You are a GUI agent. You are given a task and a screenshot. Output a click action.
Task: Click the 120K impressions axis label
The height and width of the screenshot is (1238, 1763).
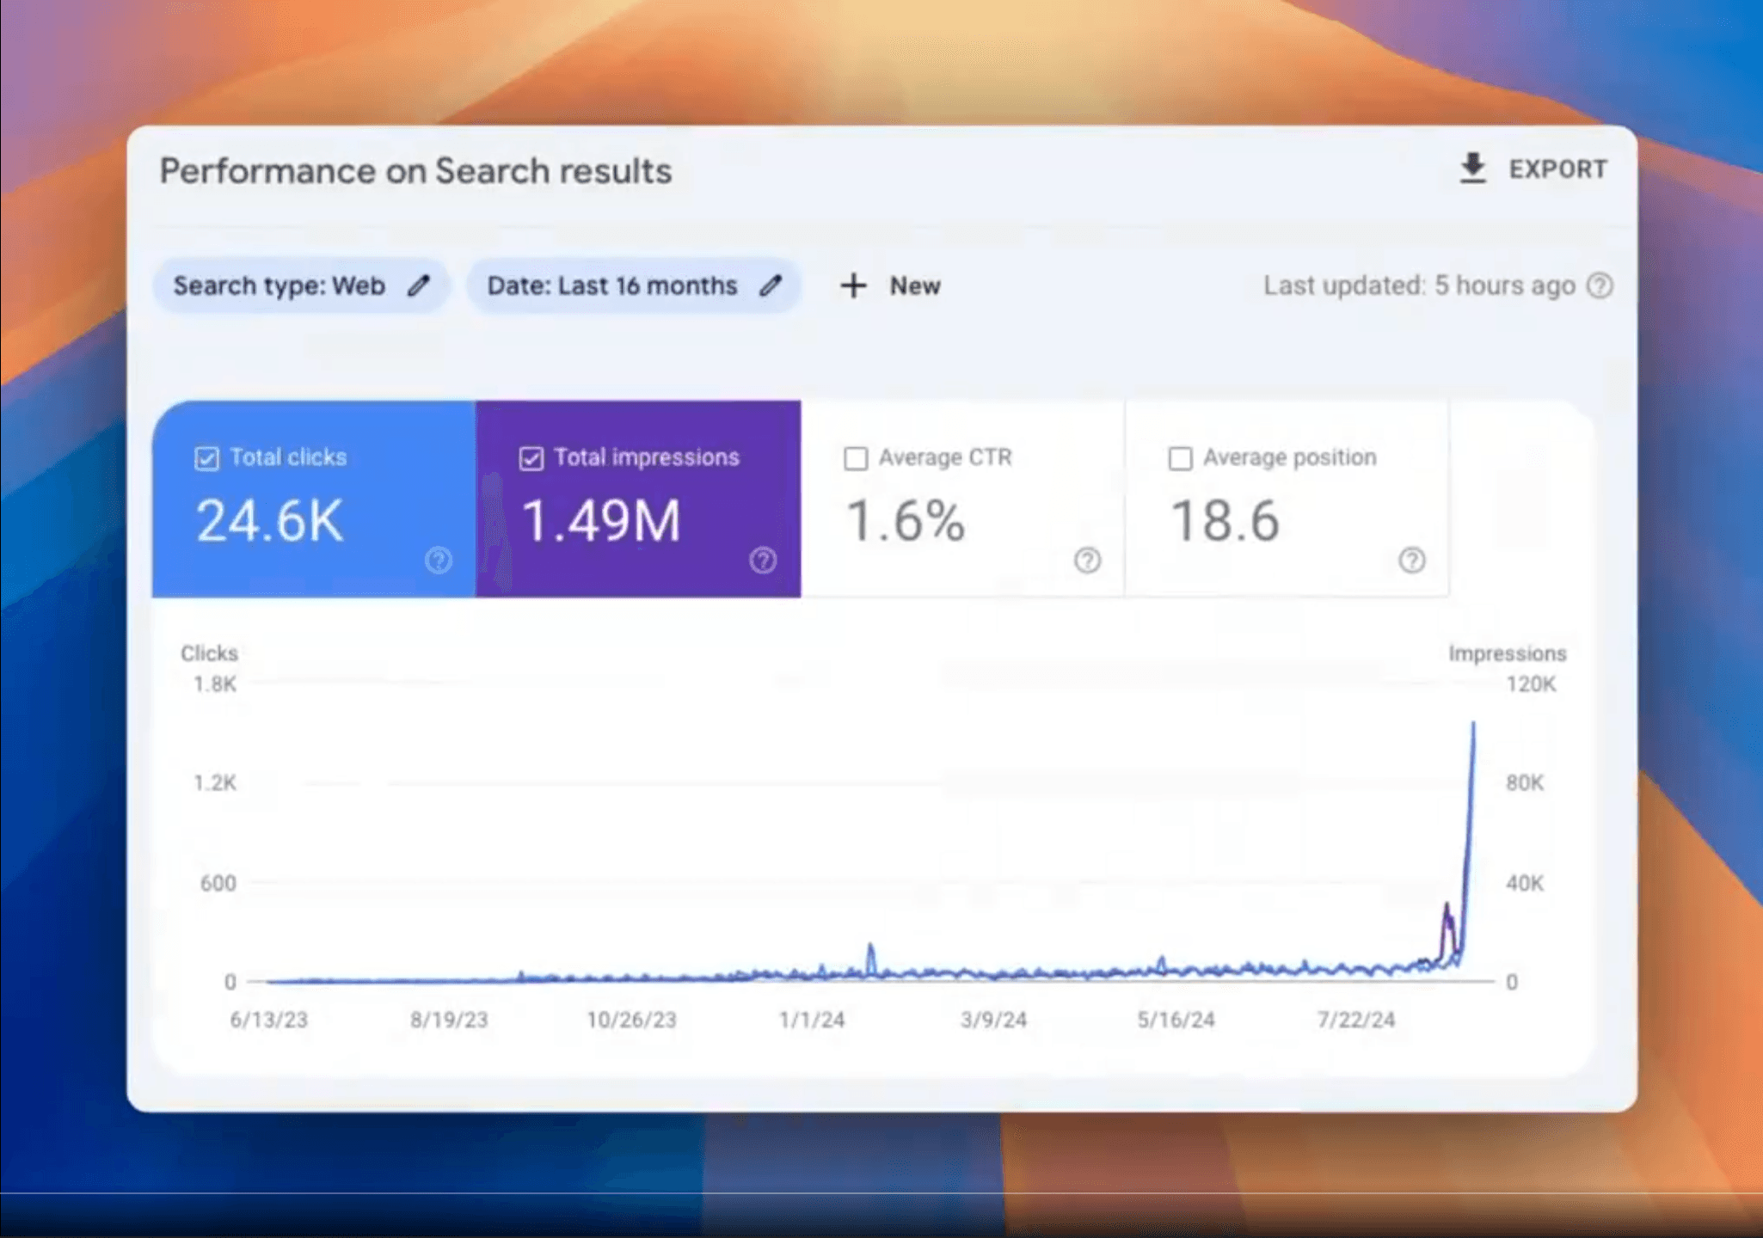[x=1531, y=684]
